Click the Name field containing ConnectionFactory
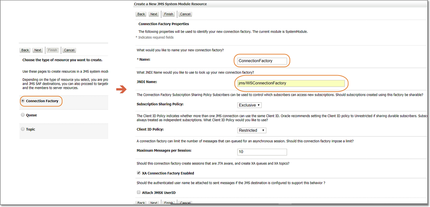430x207 pixels. pos(262,61)
